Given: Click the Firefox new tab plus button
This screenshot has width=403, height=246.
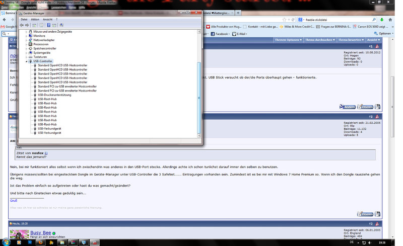Looking at the screenshot, I should coord(238,13).
